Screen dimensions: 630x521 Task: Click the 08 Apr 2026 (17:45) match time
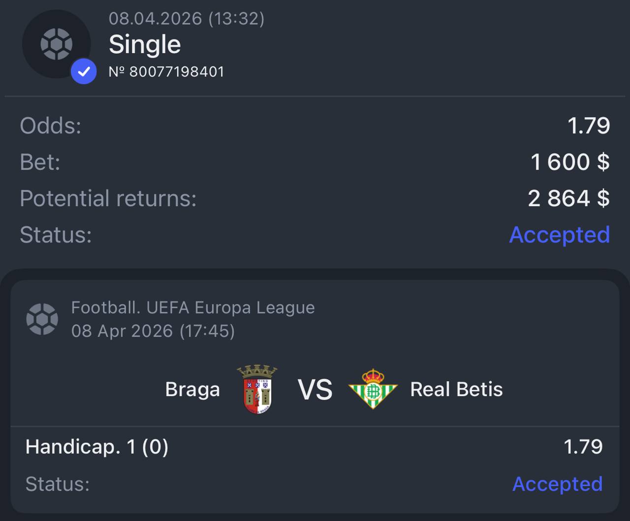153,331
